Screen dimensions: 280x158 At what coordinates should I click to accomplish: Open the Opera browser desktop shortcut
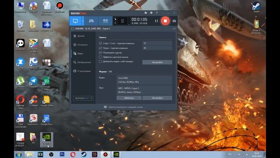tap(21, 102)
